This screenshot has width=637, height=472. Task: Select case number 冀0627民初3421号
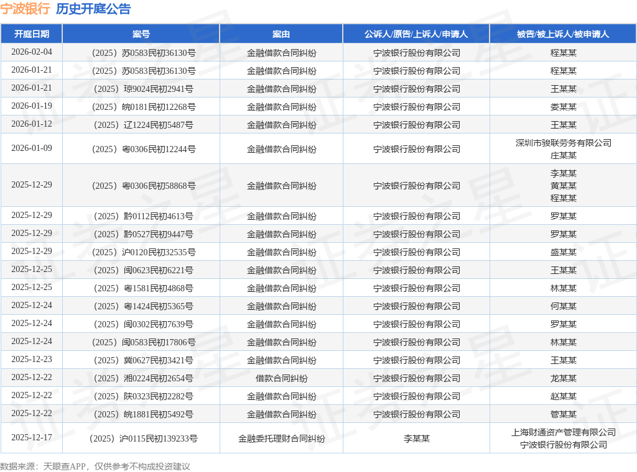144,360
